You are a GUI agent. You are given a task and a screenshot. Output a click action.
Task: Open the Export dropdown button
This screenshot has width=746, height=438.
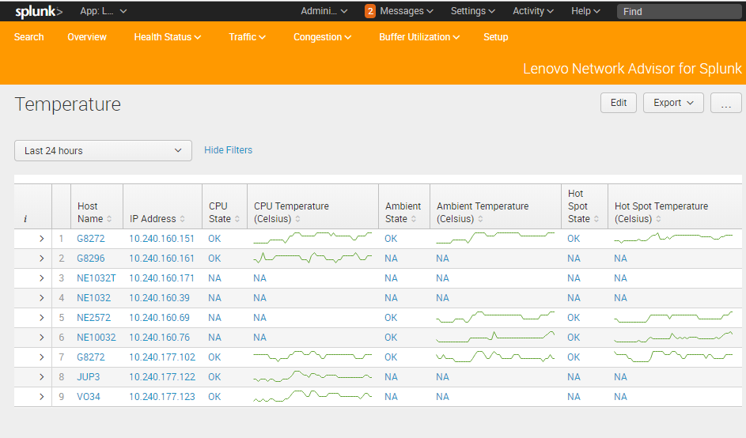[x=673, y=103]
